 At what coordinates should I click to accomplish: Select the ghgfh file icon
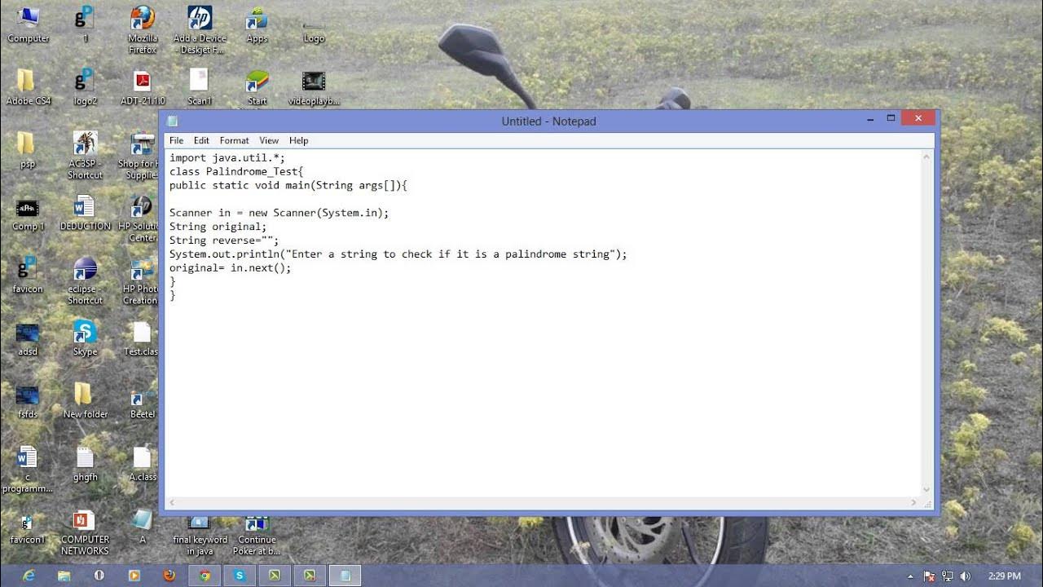tap(85, 463)
